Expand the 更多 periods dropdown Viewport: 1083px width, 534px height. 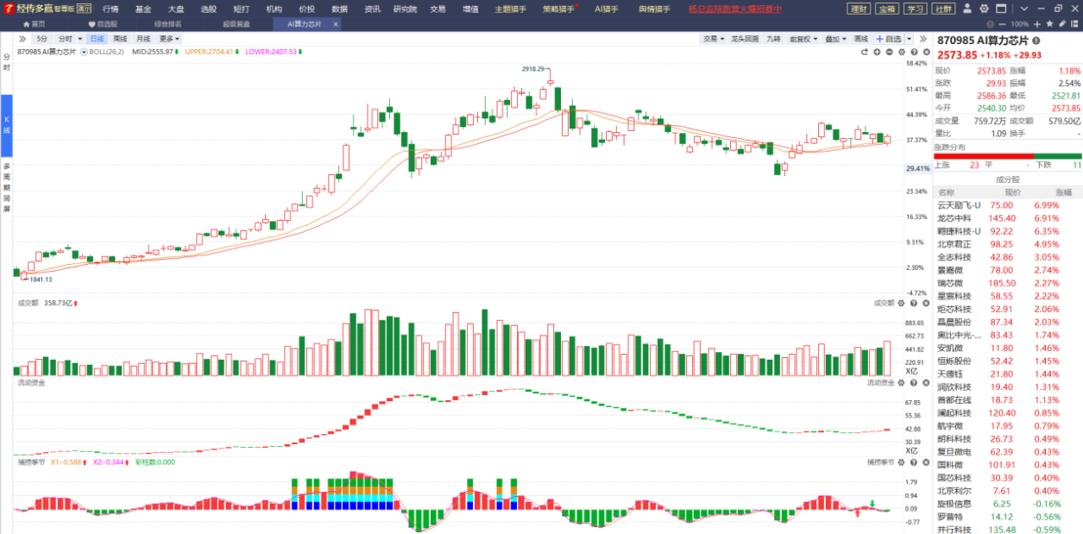pos(169,39)
